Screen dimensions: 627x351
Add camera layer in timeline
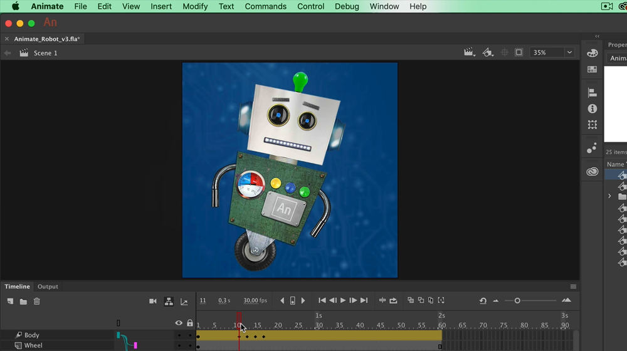(x=153, y=301)
